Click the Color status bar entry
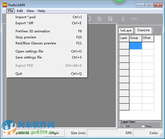Image resolution: width=165 pixels, height=139 pixels. 154,133
